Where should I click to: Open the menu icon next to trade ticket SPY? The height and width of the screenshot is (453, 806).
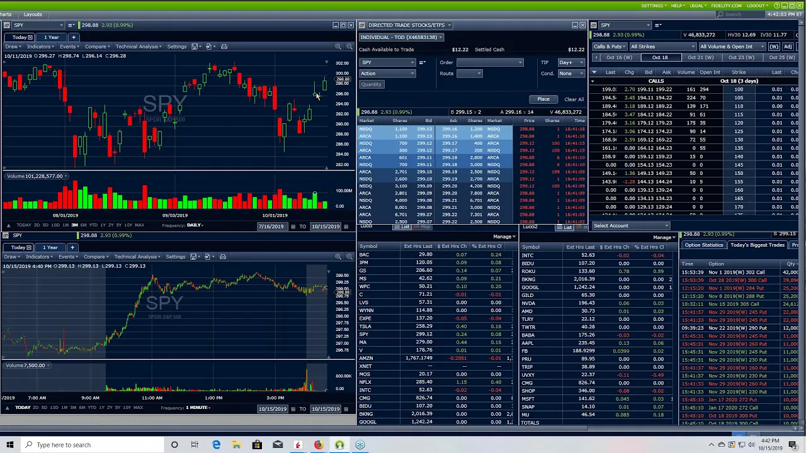click(x=422, y=62)
